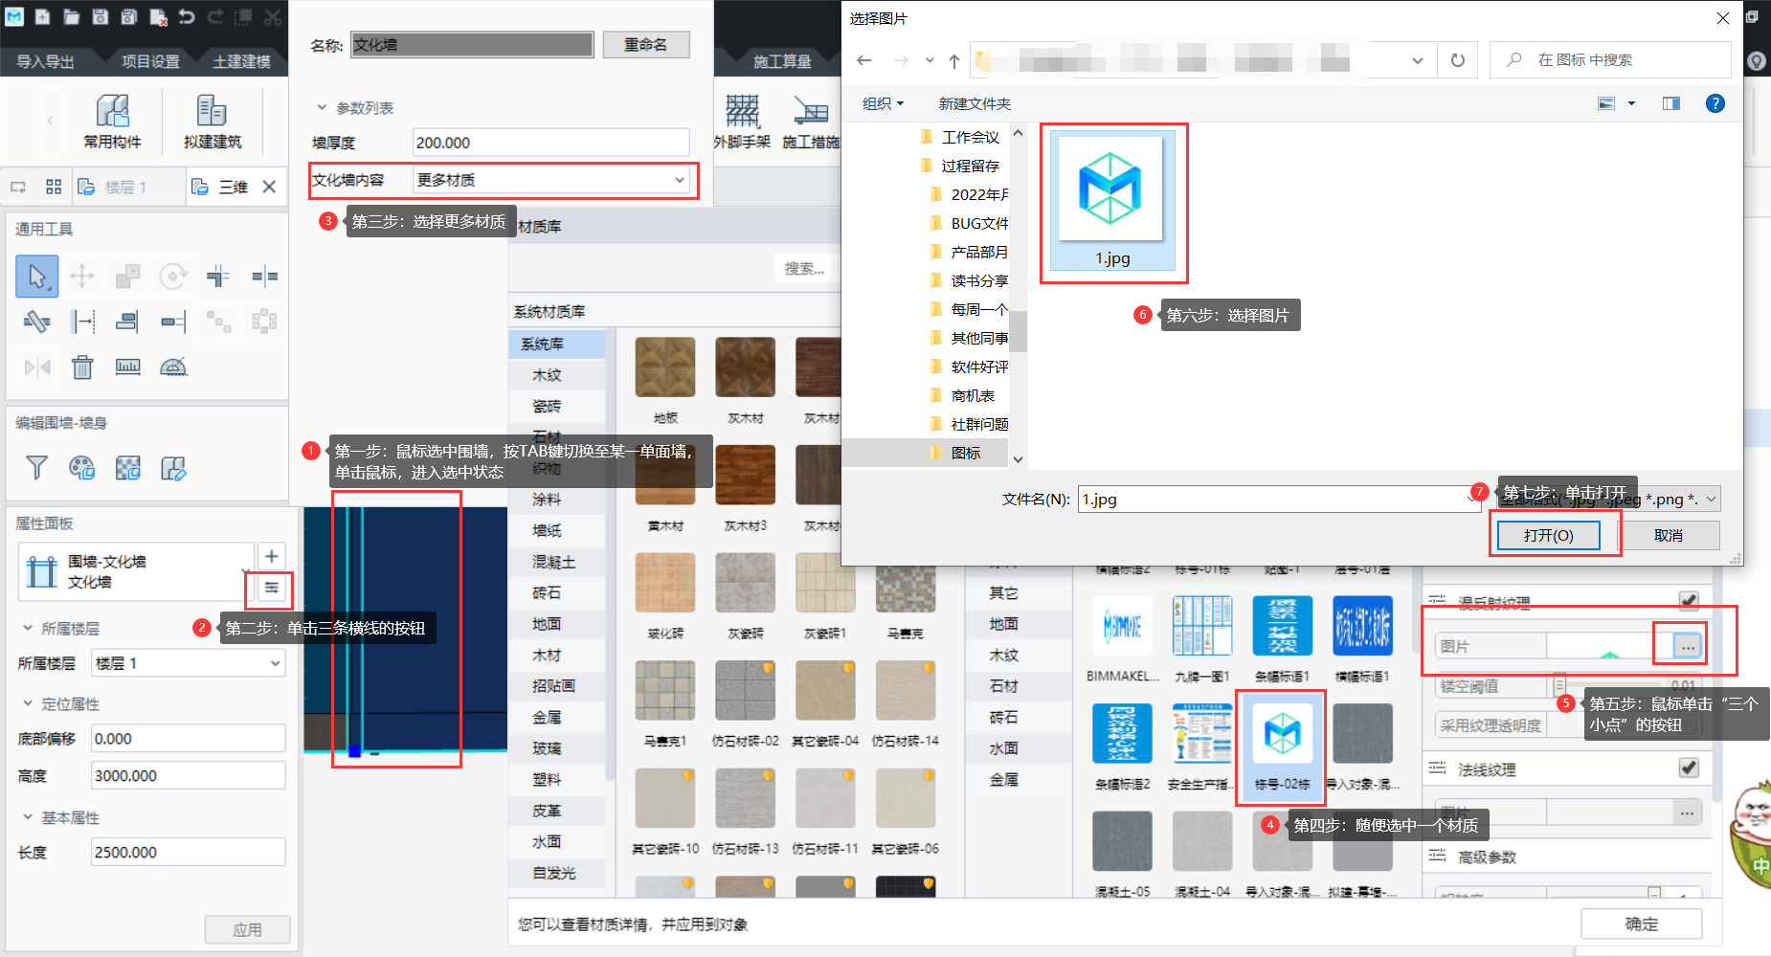Adjust the 镂空阈值 slider handle

pos(1559,685)
